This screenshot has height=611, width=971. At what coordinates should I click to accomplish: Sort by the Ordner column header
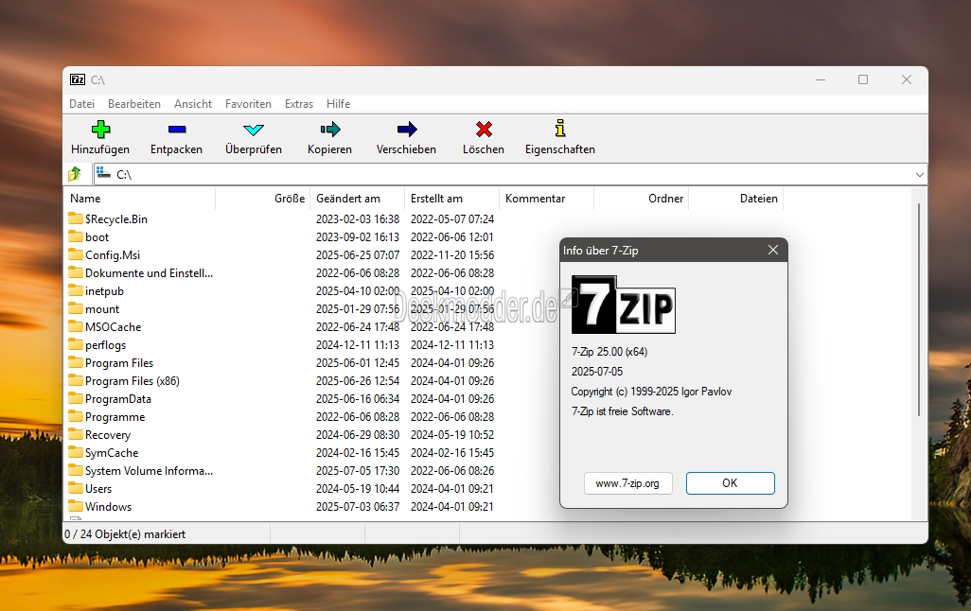pos(642,199)
